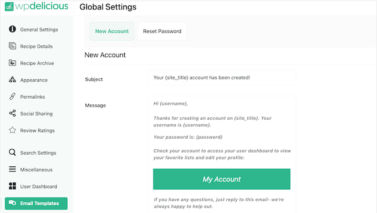The width and height of the screenshot is (377, 213).
Task: Click the green My Account button
Action: [222, 179]
